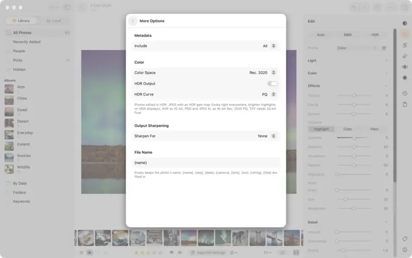Select the eraser retouch tool icon

point(405,56)
